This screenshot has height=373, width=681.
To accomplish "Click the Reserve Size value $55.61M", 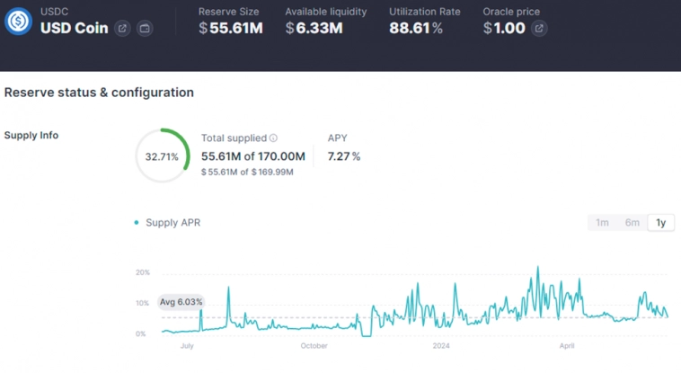I will point(231,29).
